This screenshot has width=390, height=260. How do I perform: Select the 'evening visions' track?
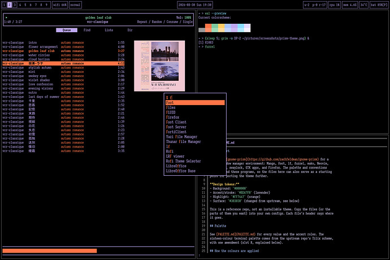coord(63,89)
